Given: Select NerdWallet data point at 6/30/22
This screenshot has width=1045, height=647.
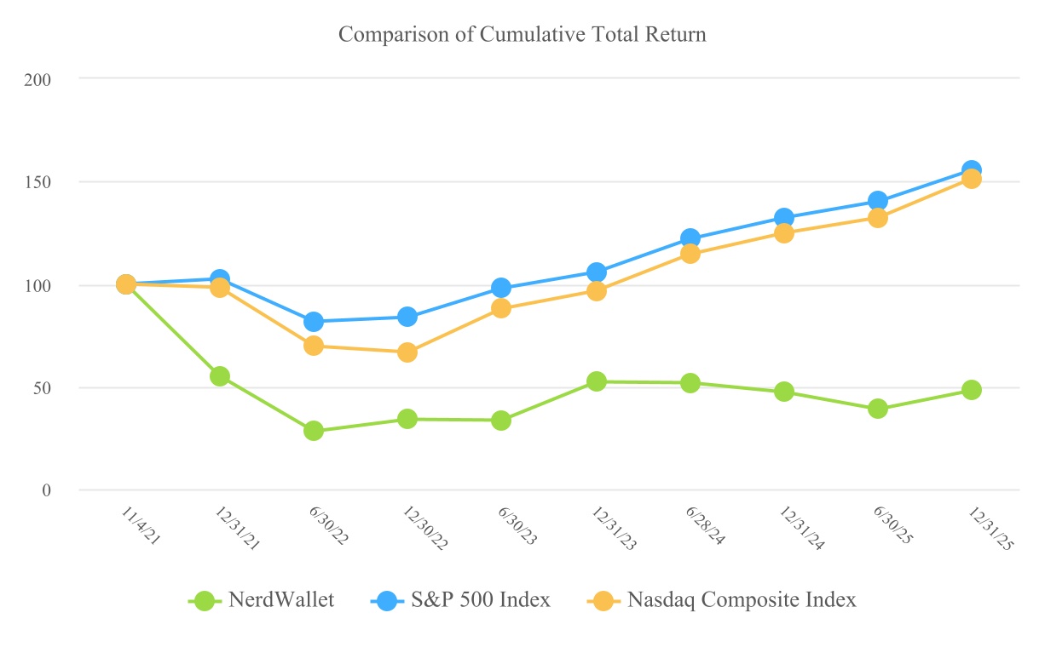Looking at the screenshot, I should pyautogui.click(x=314, y=431).
